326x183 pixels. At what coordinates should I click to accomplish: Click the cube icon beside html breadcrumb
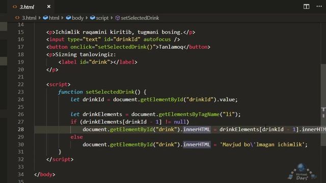pyautogui.click(x=45, y=18)
